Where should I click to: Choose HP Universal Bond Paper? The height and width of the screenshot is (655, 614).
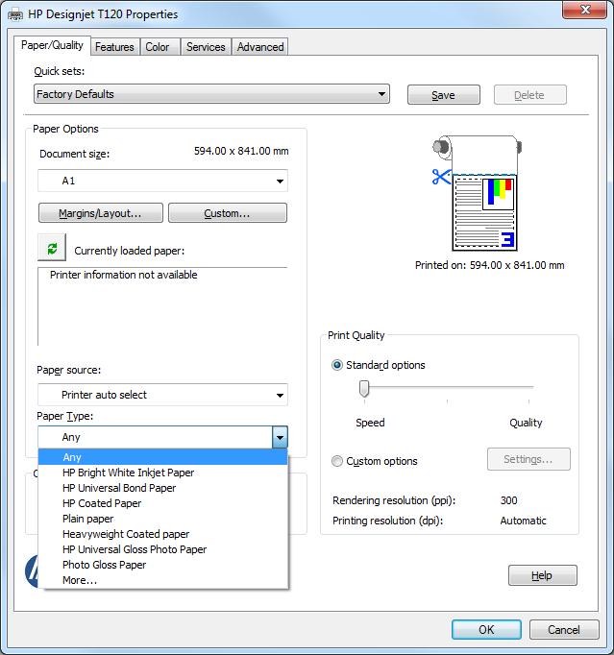click(162, 488)
